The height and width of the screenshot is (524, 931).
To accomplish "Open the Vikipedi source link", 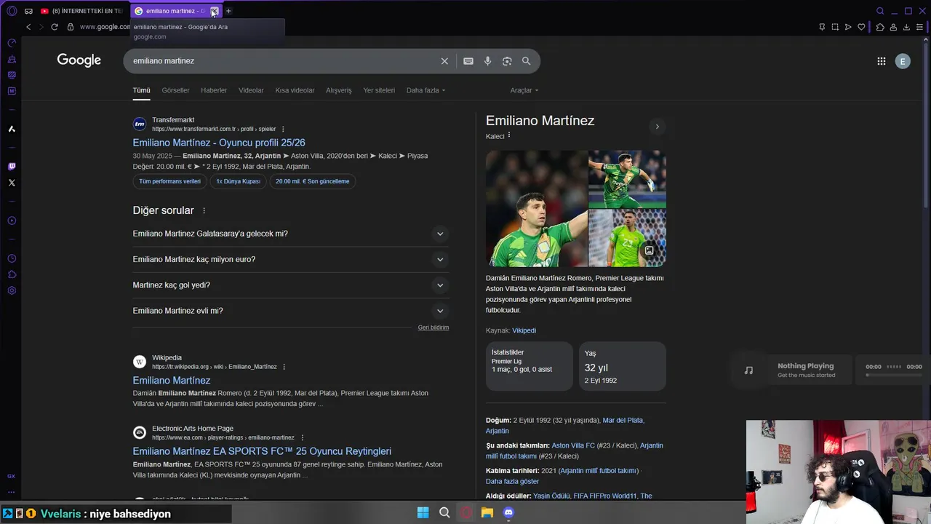I will pos(524,330).
